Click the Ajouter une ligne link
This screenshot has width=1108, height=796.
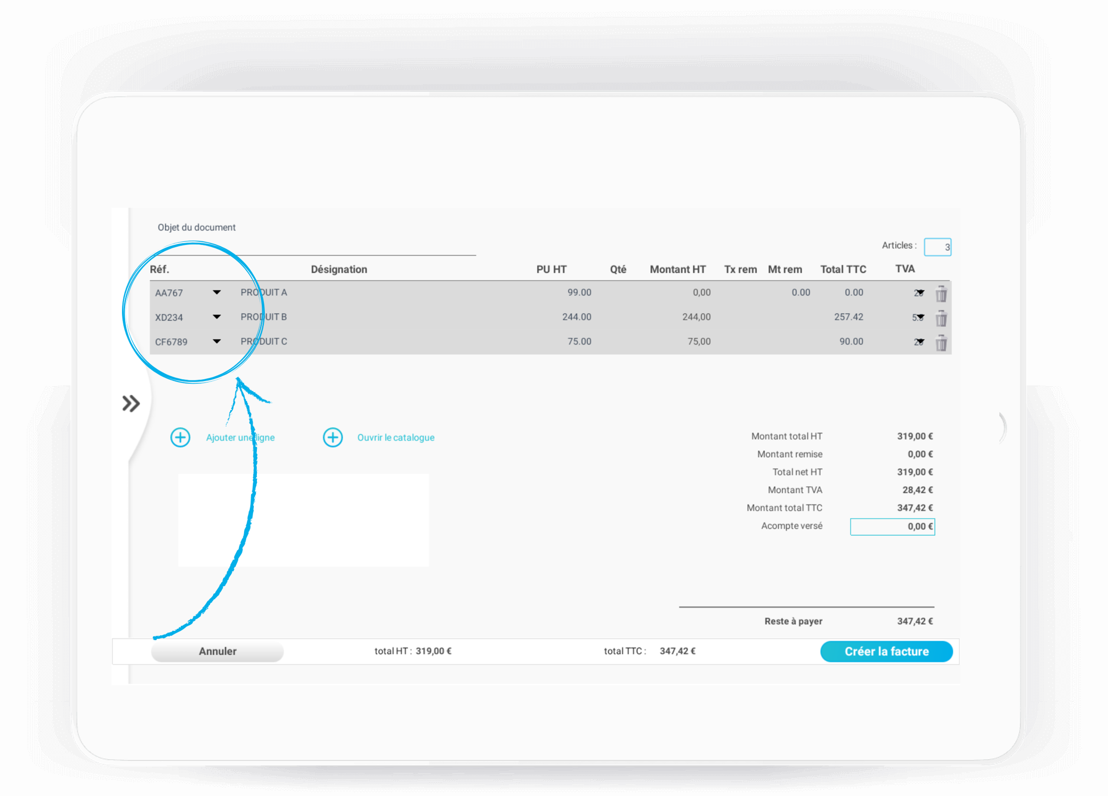[240, 437]
